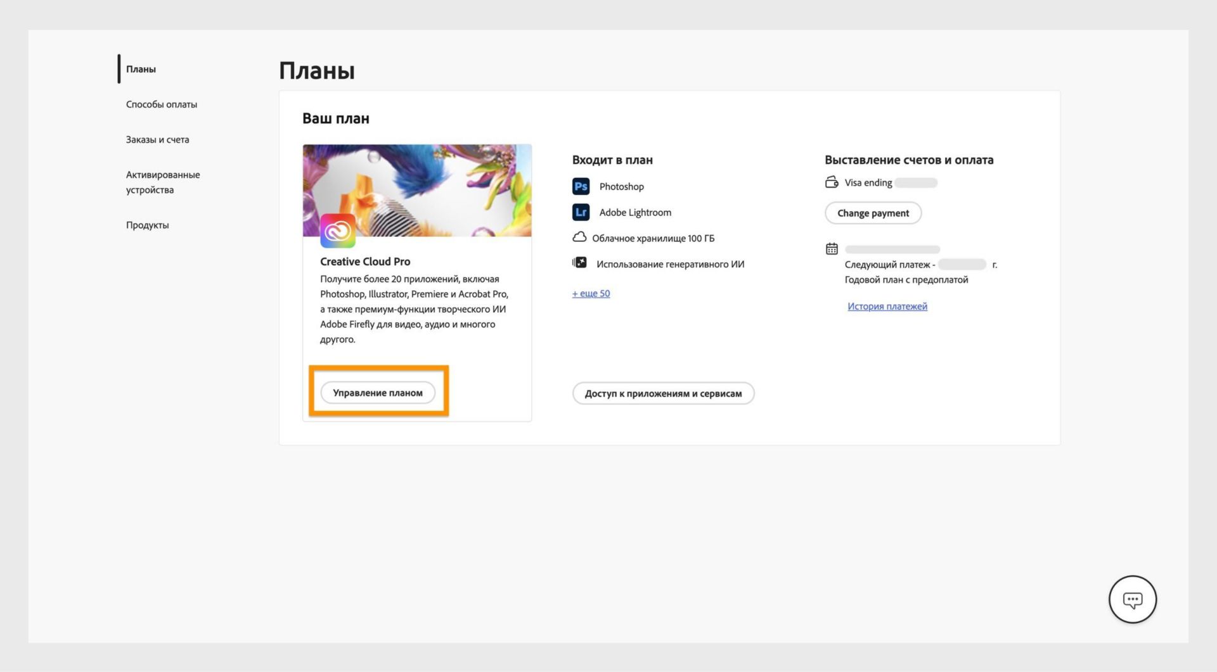The image size is (1217, 672).
Task: Click the Входит в план heading
Action: point(612,160)
